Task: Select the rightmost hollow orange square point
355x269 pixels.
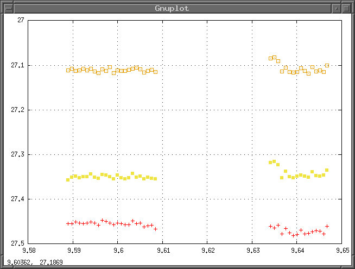Action: [327, 65]
